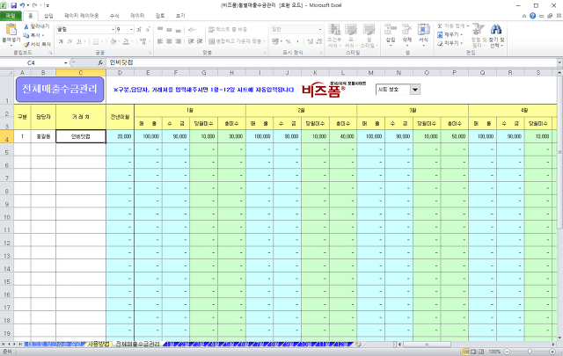This screenshot has width=563, height=356.
Task: Switch to the Data (데이터) tab
Action: [x=137, y=16]
